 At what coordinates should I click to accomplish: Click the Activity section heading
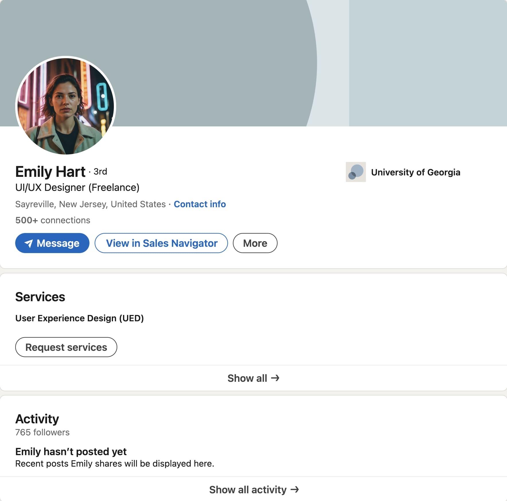37,419
